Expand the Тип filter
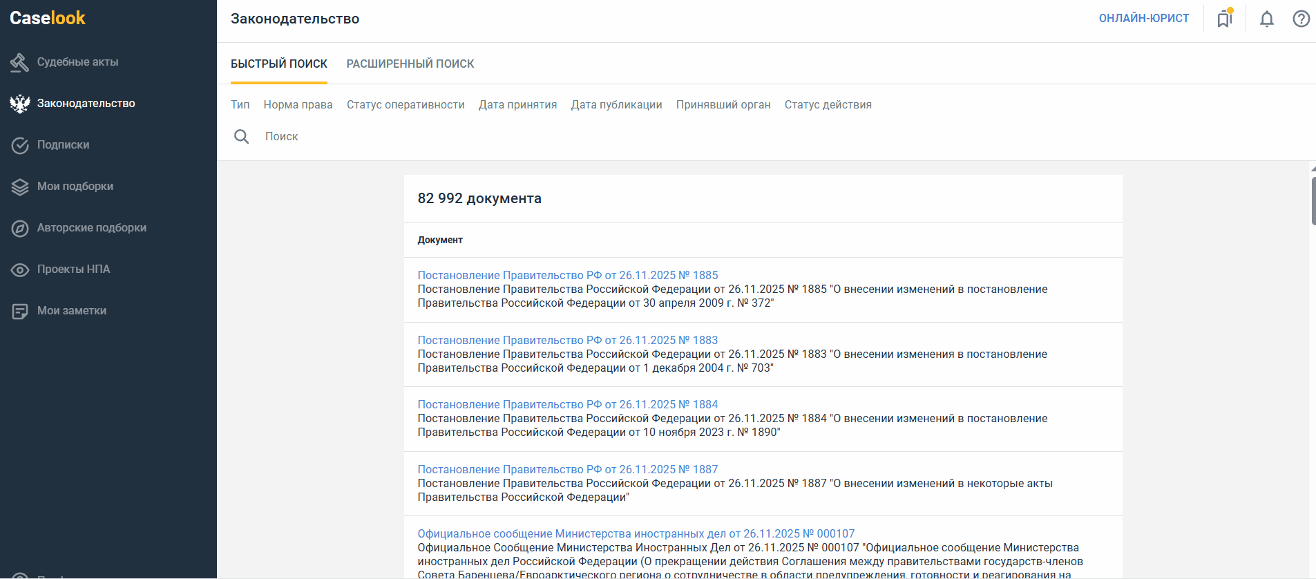The height and width of the screenshot is (579, 1316). pyautogui.click(x=240, y=105)
